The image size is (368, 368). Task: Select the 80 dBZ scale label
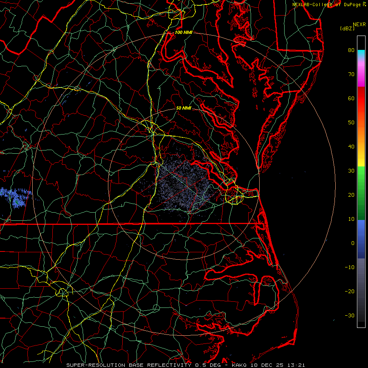coord(351,50)
